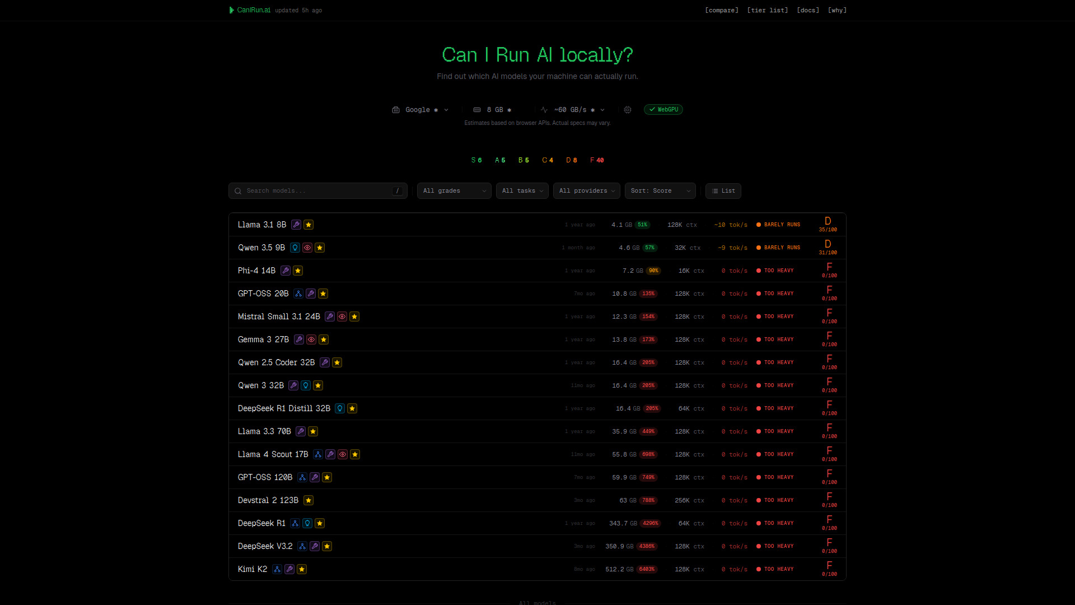Toggle the WebGPU badge
Screen dimensions: 1075x605
(x=663, y=110)
